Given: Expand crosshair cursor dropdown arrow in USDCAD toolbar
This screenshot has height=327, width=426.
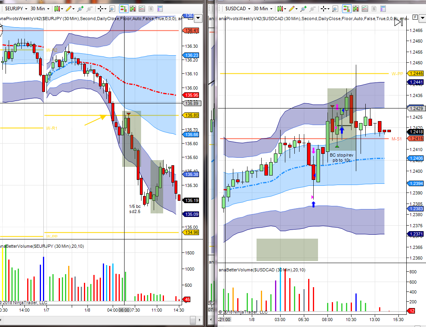Looking at the screenshot, I should point(328,9).
